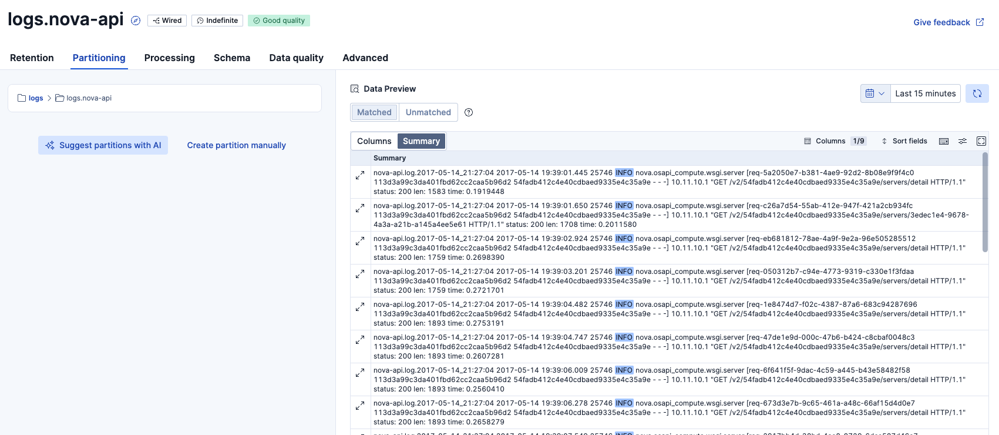Viewport: 999px width, 435px height.
Task: Open display options sliders icon
Action: pos(963,141)
